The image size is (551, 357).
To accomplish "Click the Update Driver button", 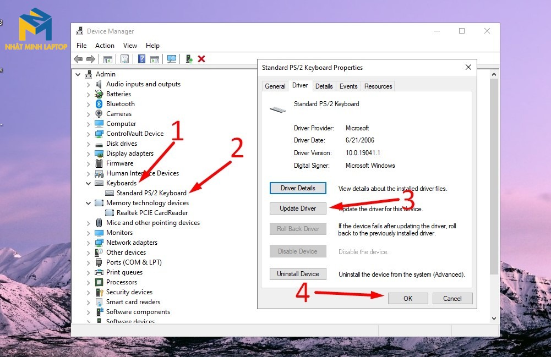I will (298, 208).
